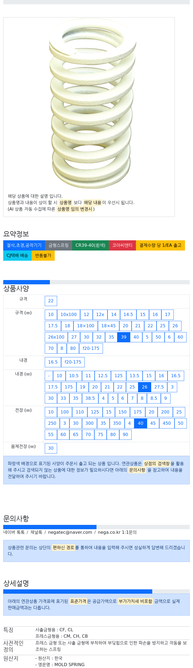
Task: Choose highlighted 26 in 내경 (㎜)
Action: (x=144, y=387)
